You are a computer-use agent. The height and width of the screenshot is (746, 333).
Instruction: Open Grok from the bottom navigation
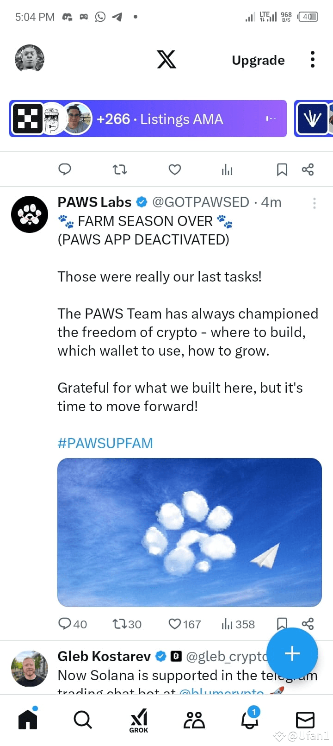coord(139,720)
